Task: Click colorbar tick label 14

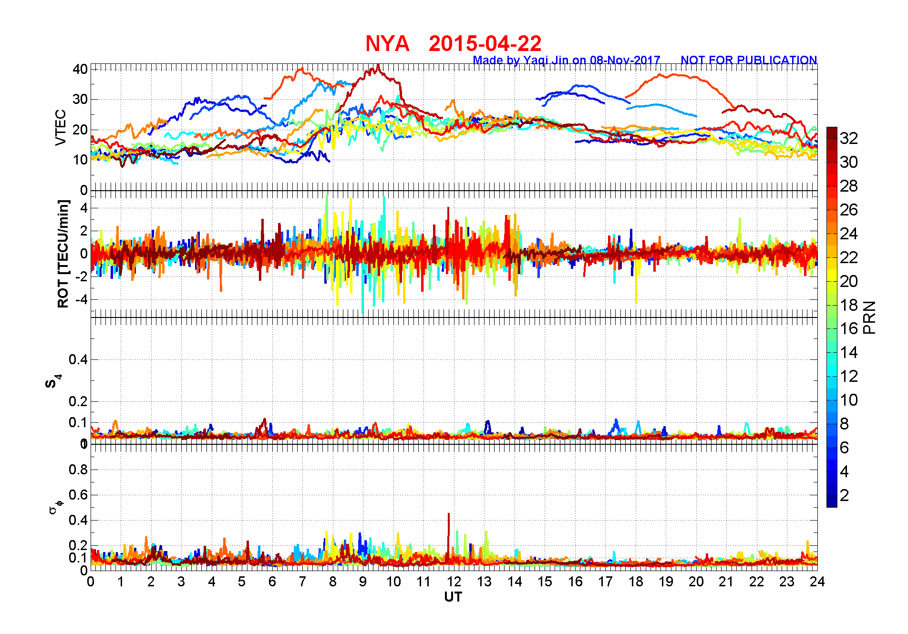Action: click(849, 352)
